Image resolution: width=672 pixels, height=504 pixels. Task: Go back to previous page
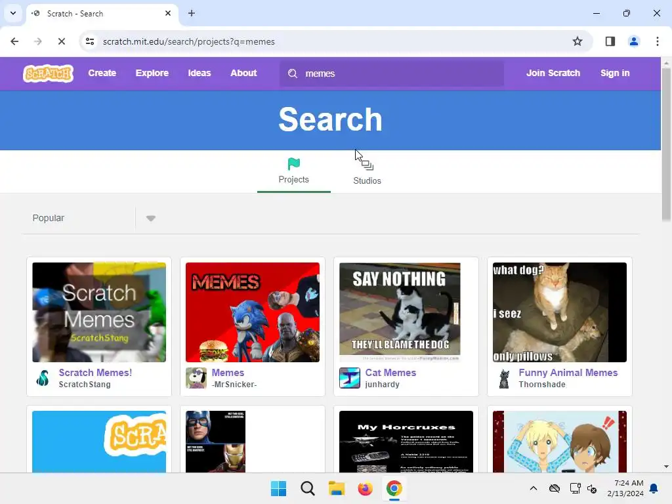pos(14,41)
